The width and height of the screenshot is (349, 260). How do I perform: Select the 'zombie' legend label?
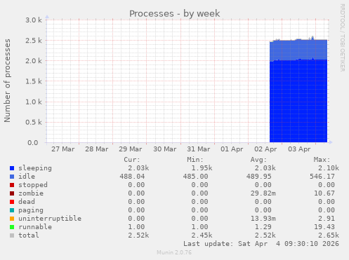tap(31, 193)
